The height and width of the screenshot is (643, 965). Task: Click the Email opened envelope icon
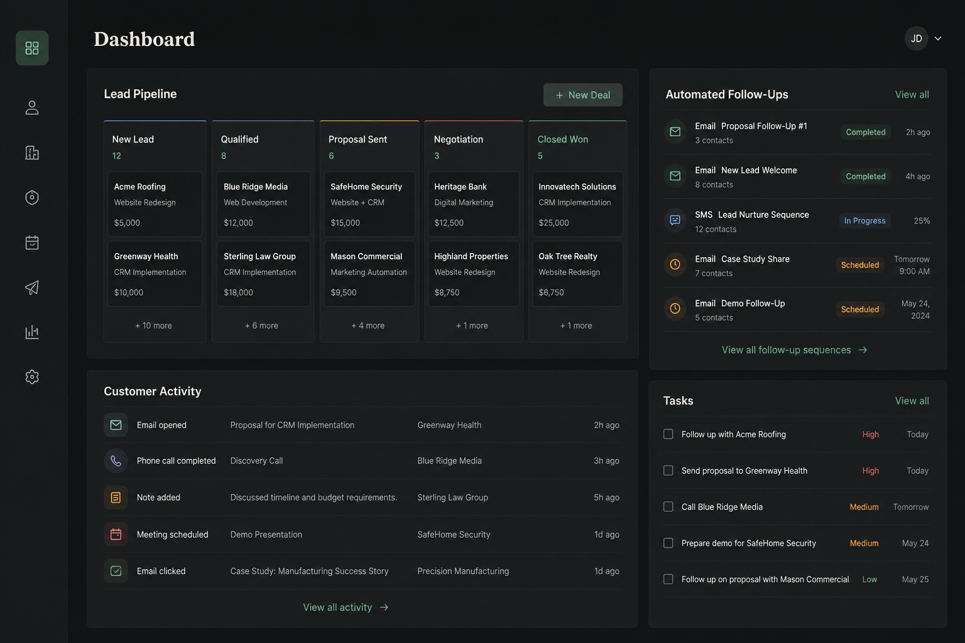(x=116, y=425)
